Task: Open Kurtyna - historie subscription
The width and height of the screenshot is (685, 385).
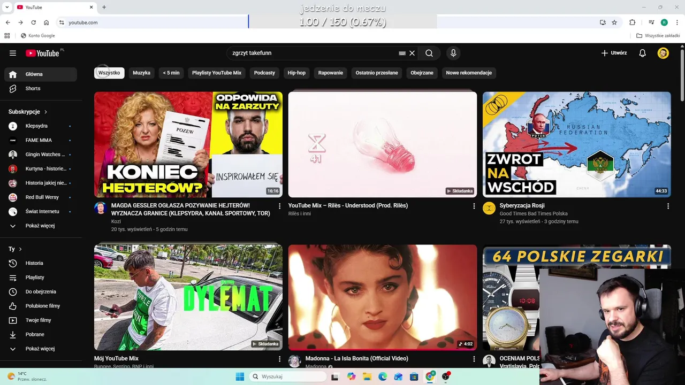Action: click(x=41, y=168)
